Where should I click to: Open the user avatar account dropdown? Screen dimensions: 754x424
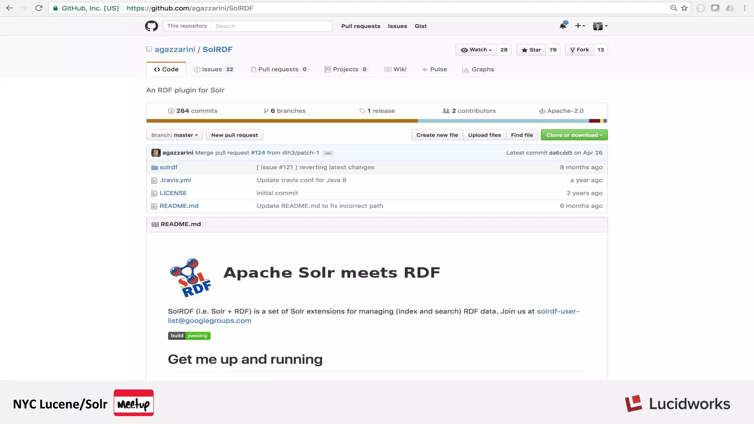[x=600, y=26]
